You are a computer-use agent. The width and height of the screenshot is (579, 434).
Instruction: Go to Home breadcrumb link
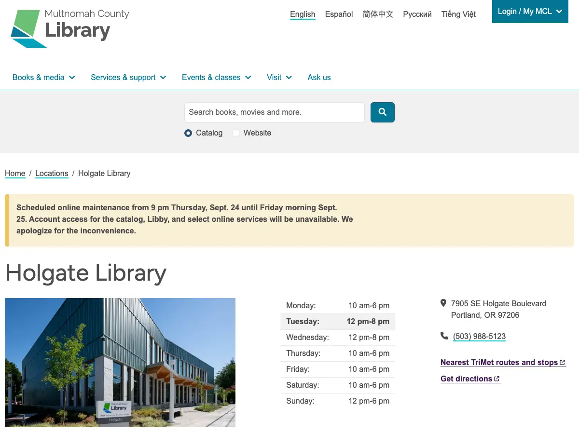15,174
